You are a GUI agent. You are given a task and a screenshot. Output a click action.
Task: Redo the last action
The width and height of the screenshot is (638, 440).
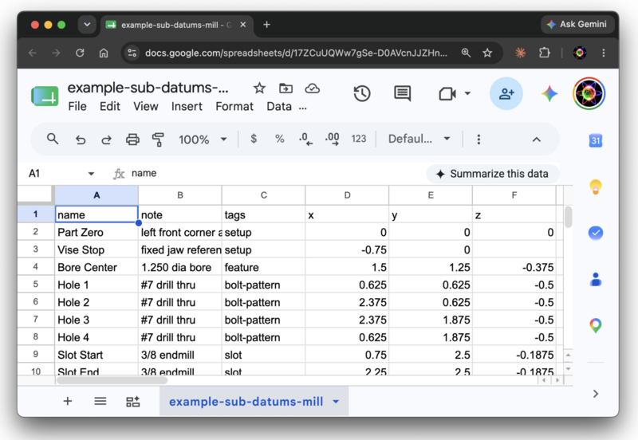point(106,139)
